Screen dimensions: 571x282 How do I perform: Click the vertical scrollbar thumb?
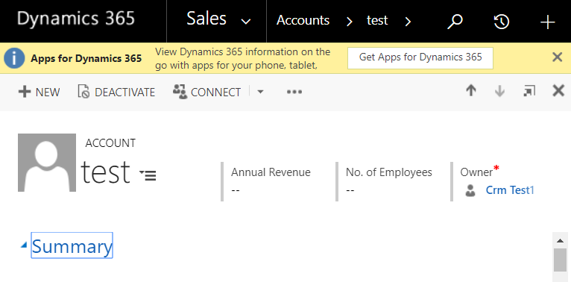(560, 260)
